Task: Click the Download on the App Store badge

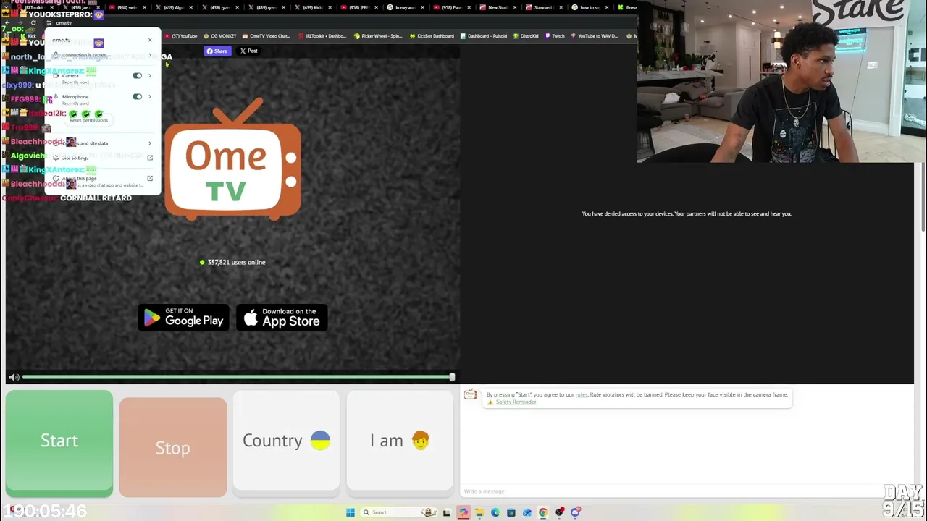Action: click(x=282, y=318)
